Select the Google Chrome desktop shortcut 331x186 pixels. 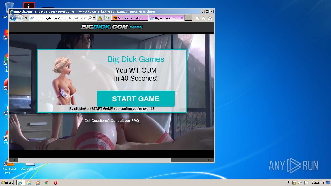[6, 63]
